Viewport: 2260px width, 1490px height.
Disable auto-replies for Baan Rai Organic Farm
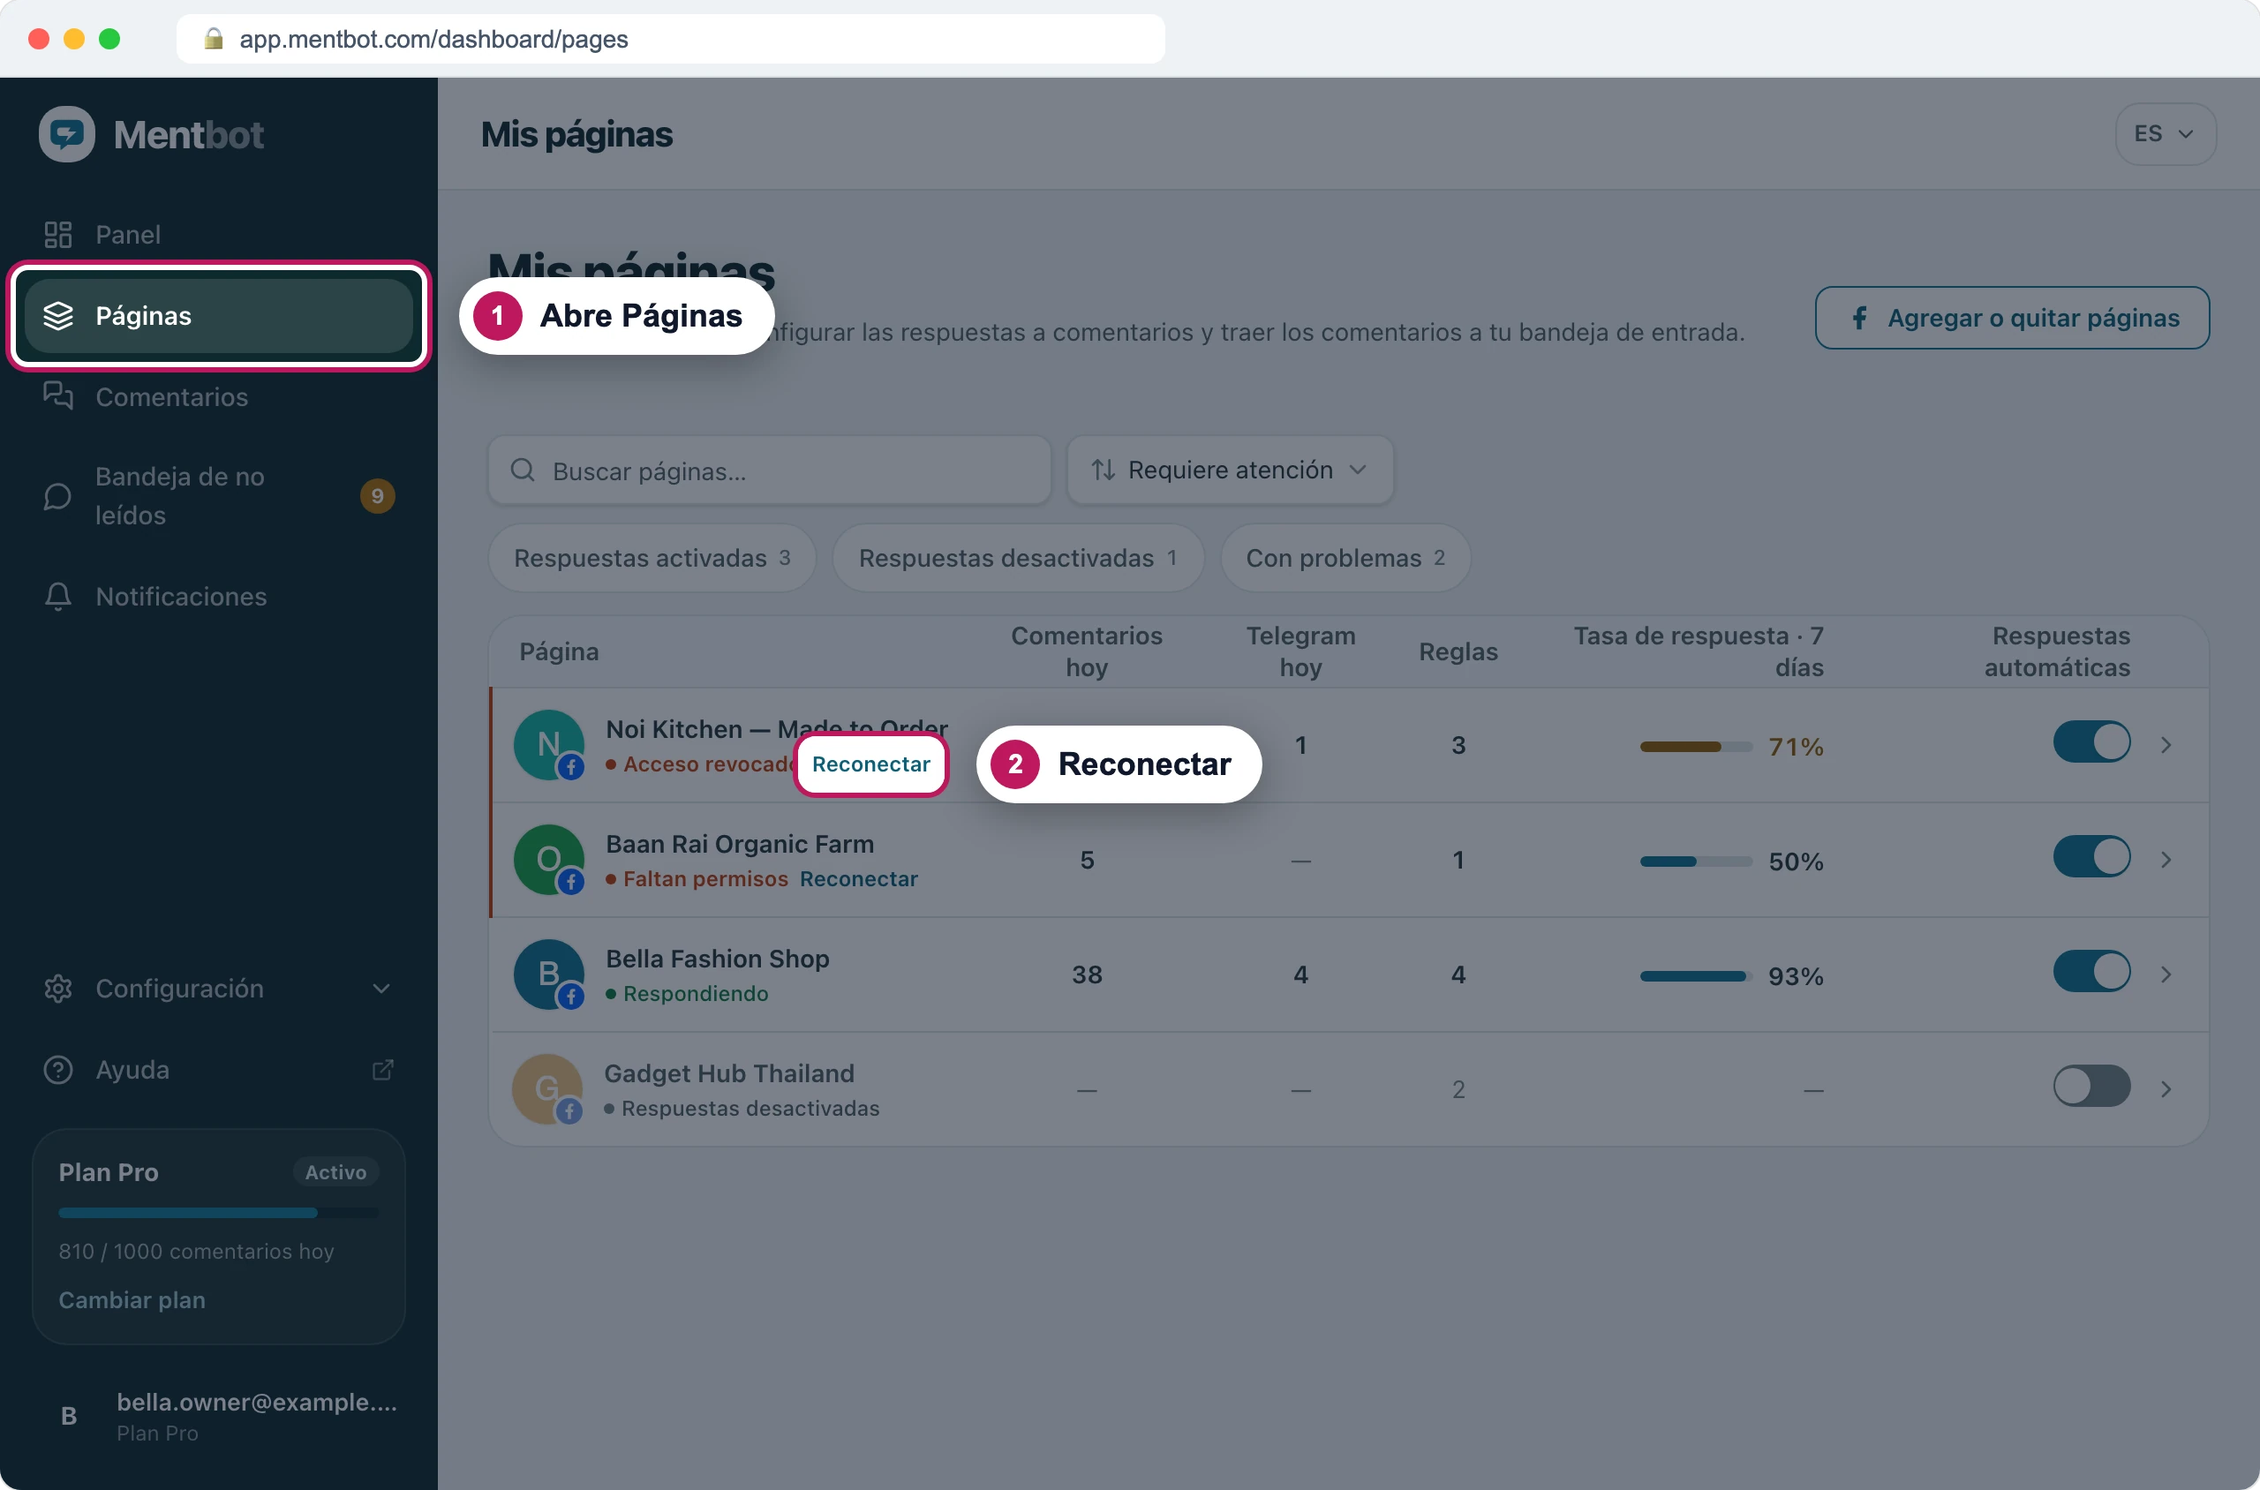2090,856
